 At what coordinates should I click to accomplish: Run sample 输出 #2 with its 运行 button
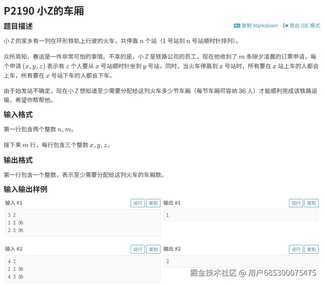coord(296,249)
